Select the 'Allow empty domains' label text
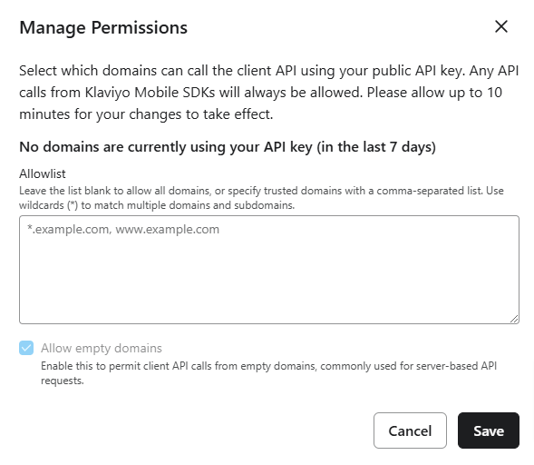Image resolution: width=534 pixels, height=465 pixels. [102, 349]
